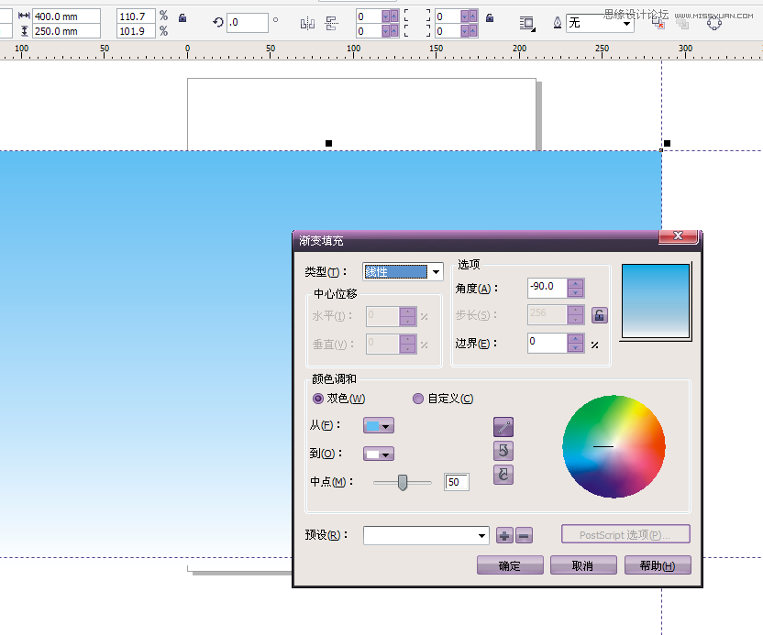
Task: Click the plus icon to add gradient preset
Action: [x=504, y=536]
